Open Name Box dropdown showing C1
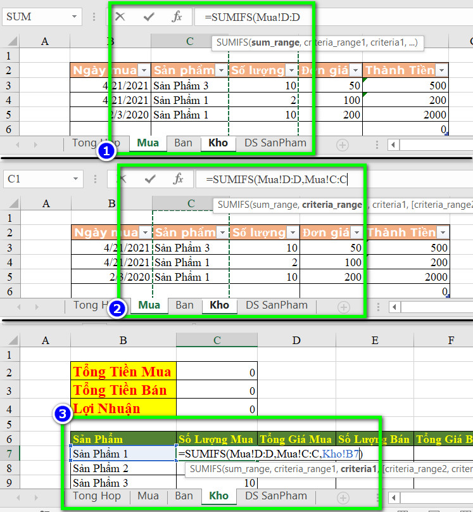 click(76, 179)
